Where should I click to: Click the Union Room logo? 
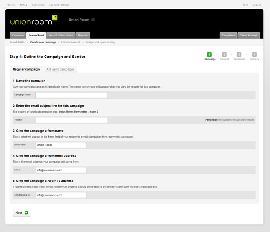click(x=34, y=20)
